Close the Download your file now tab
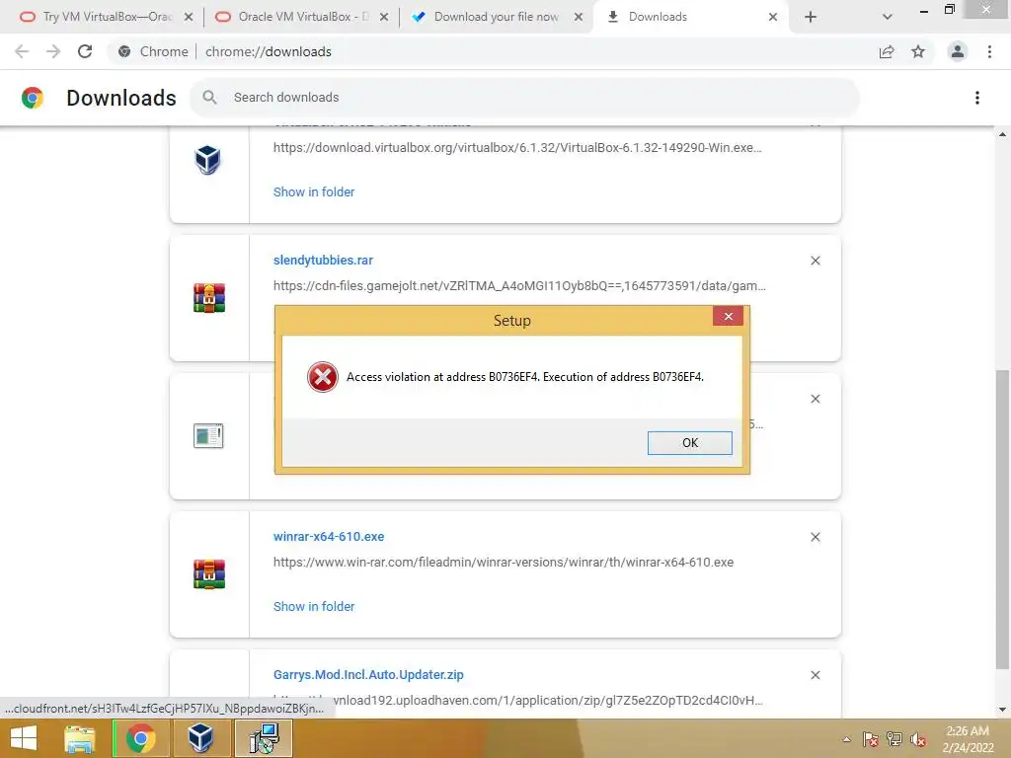This screenshot has width=1011, height=758. (x=579, y=18)
